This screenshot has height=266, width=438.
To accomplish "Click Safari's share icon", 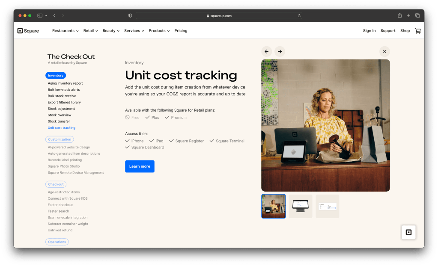I will (399, 15).
